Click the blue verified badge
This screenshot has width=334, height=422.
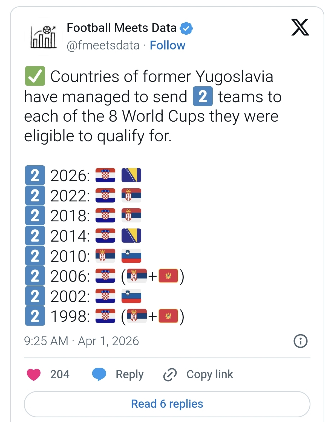pyautogui.click(x=186, y=28)
